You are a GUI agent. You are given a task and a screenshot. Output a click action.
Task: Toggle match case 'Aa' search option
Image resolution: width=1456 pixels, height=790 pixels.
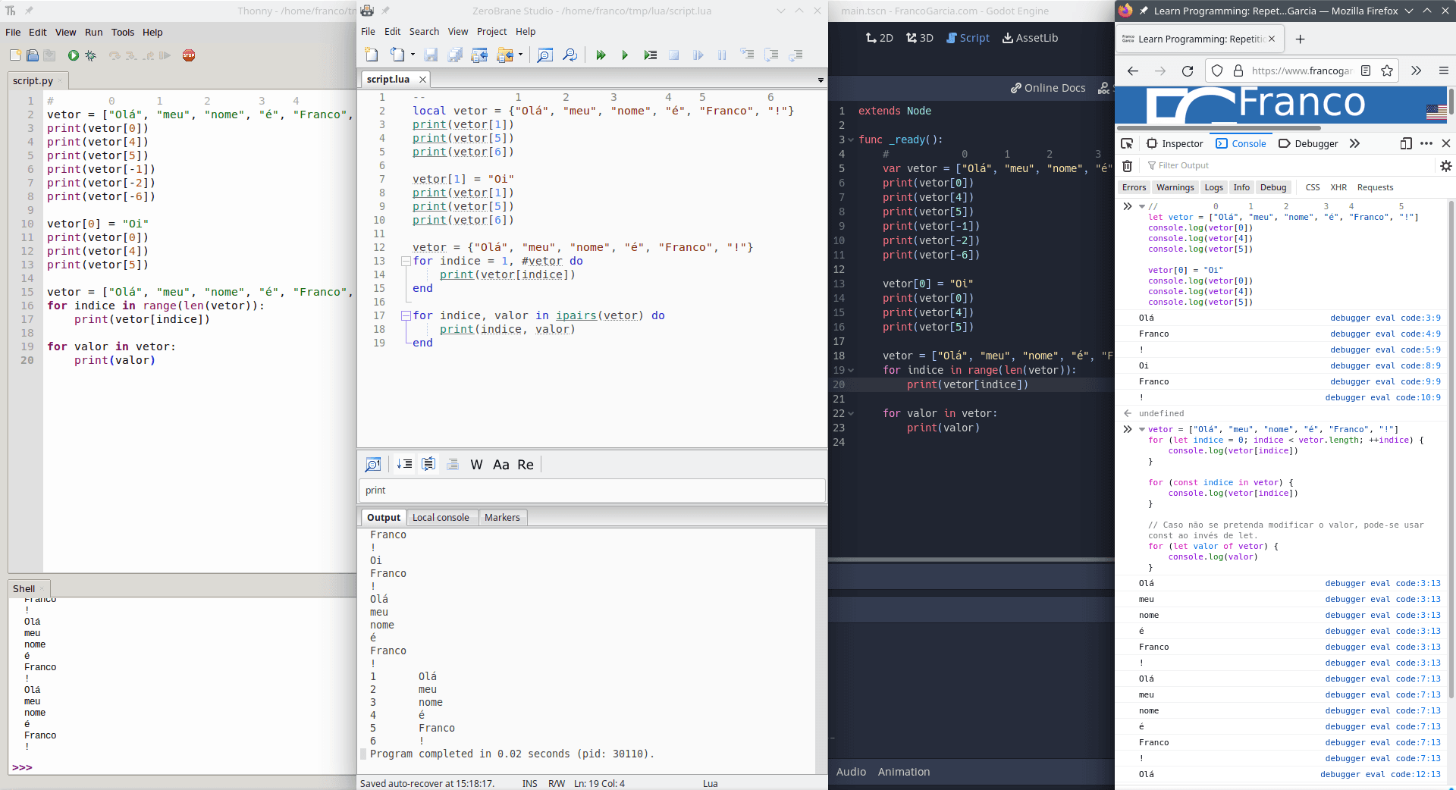tap(500, 465)
